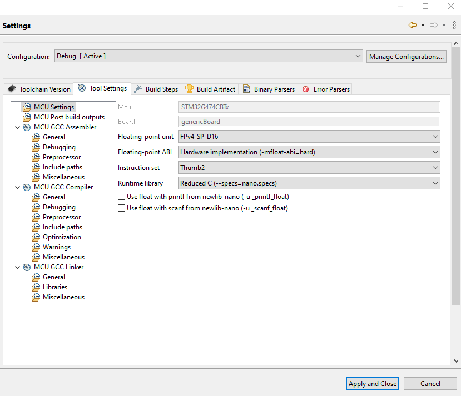
Task: Select Include paths under MCU GCC Compiler
Action: 62,227
